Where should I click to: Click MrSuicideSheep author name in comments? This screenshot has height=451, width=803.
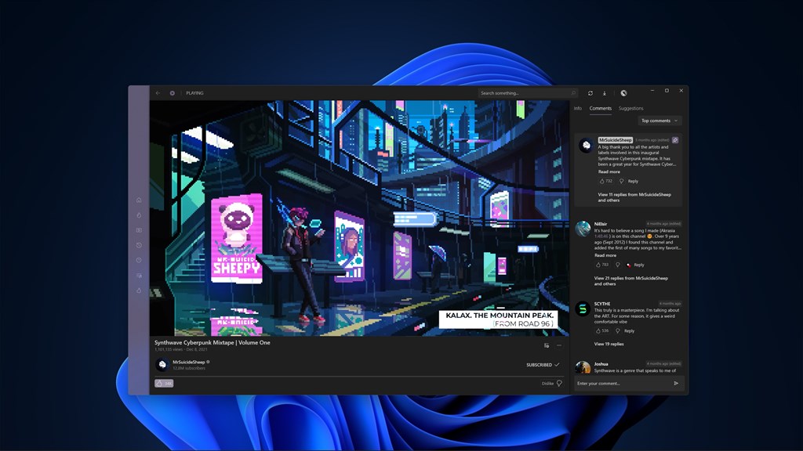[615, 140]
